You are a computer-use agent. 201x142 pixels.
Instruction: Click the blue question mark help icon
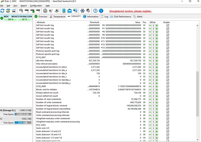click(x=95, y=11)
